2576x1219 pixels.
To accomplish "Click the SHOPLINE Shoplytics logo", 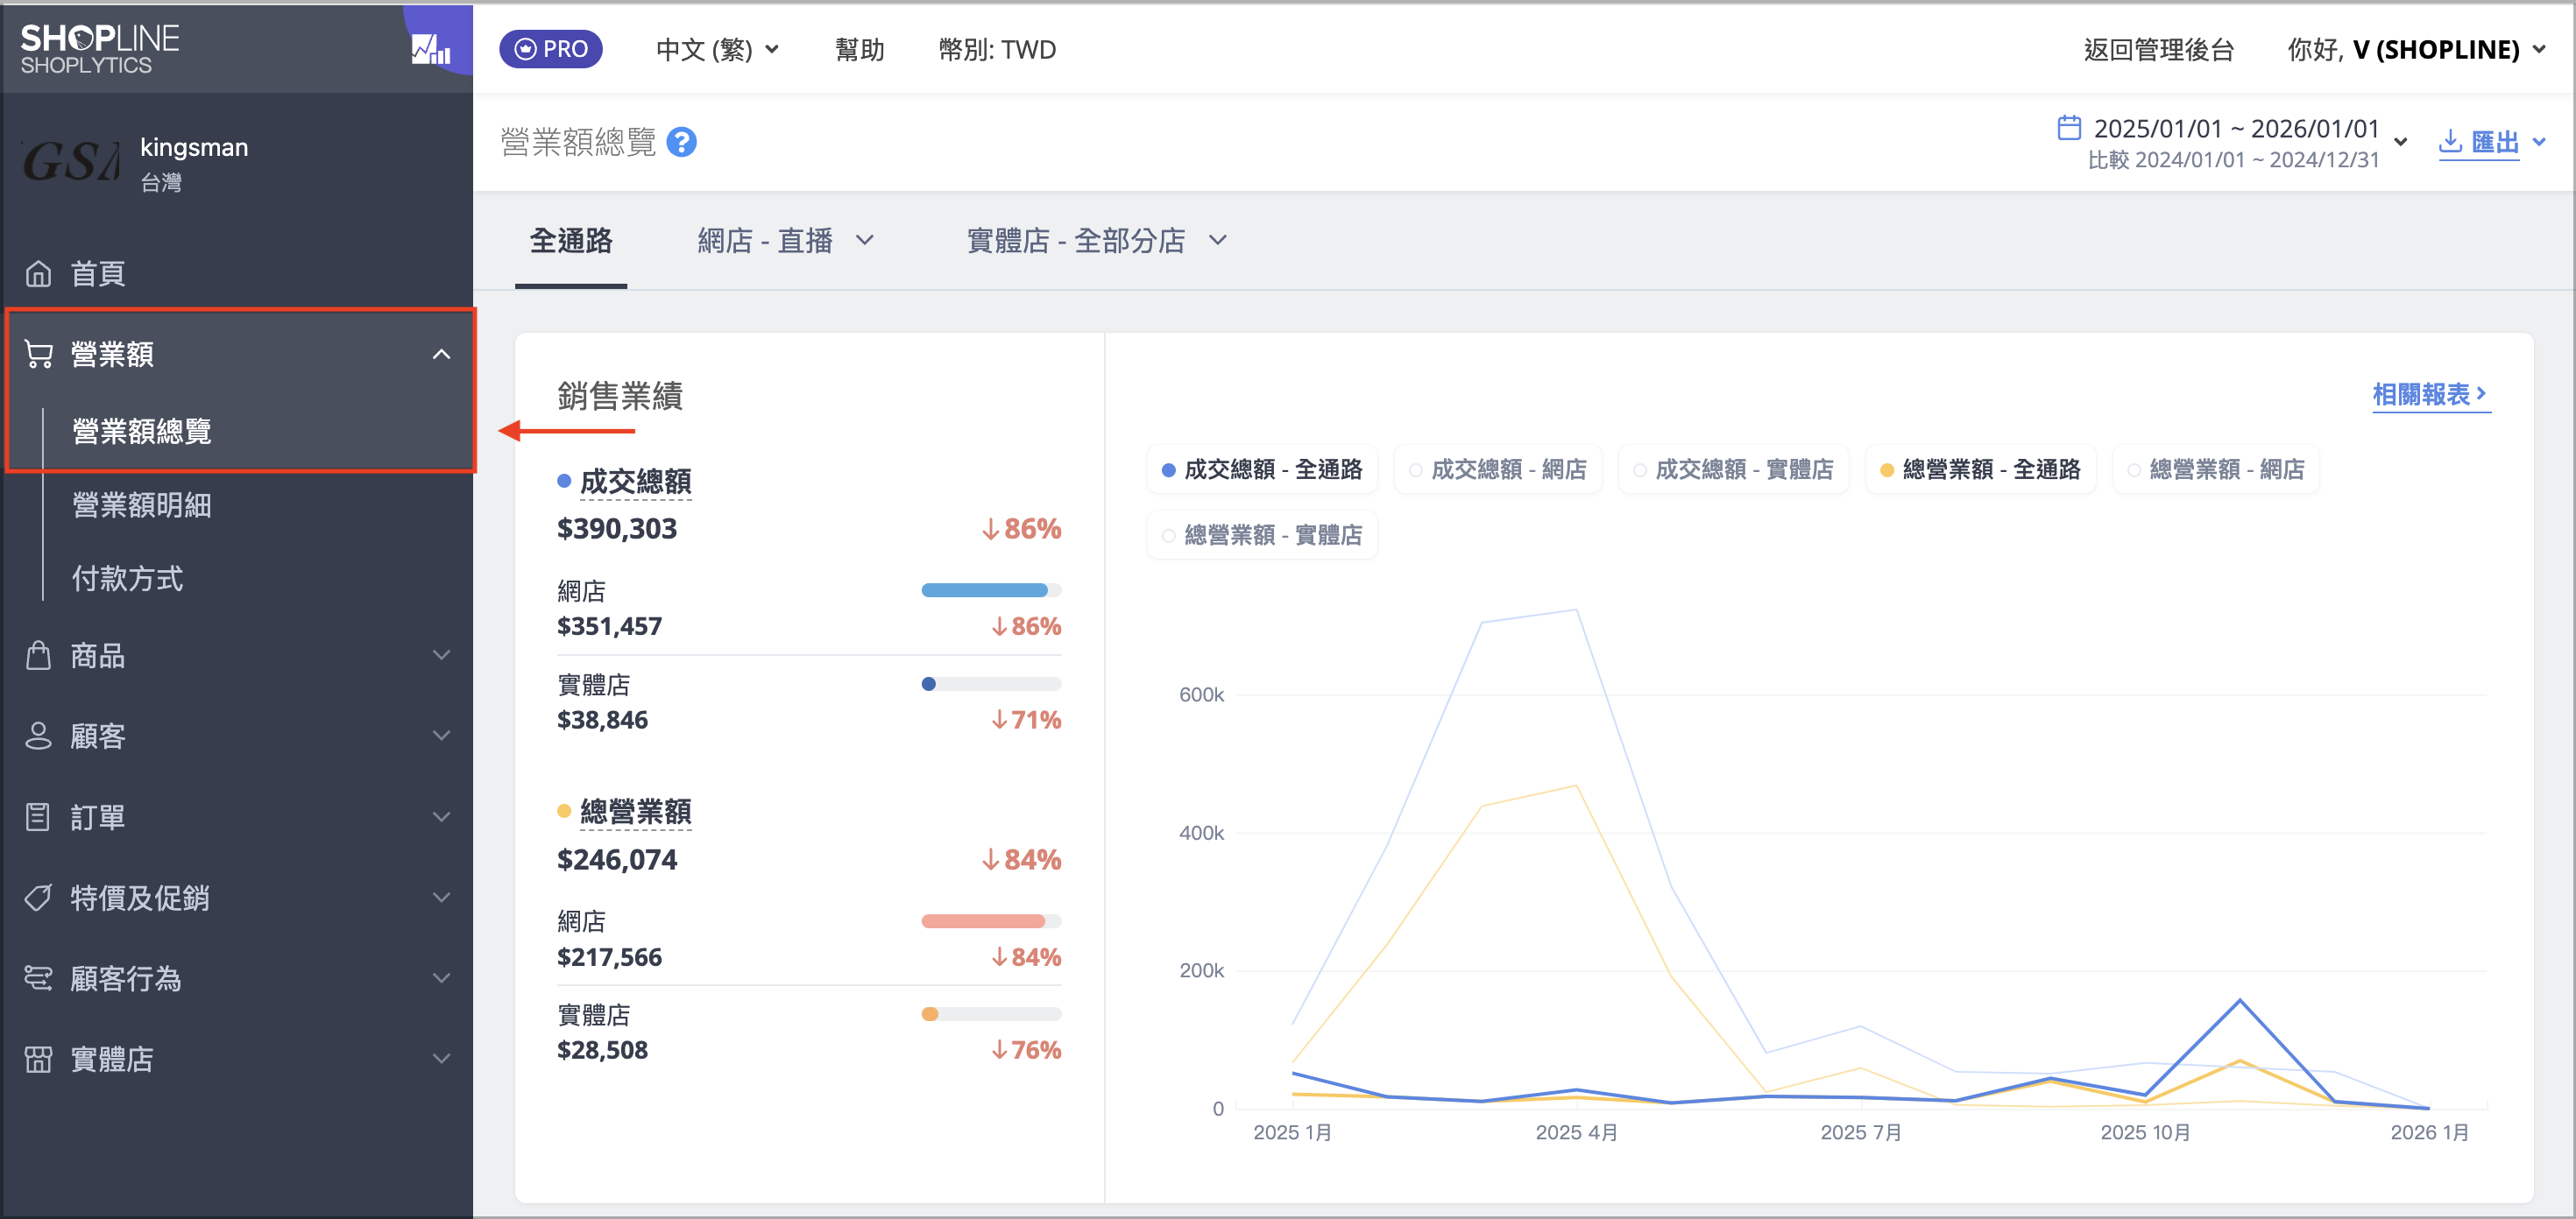I will (x=100, y=49).
